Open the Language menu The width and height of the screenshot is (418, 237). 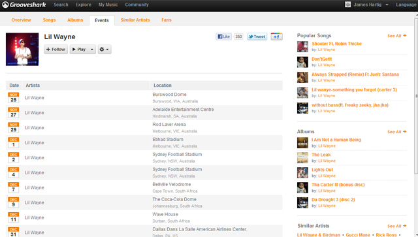pos(406,5)
